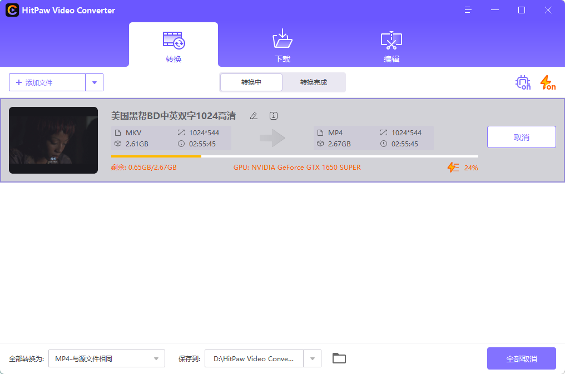Open the hamburger menu in title bar
The height and width of the screenshot is (374, 565).
(x=468, y=10)
